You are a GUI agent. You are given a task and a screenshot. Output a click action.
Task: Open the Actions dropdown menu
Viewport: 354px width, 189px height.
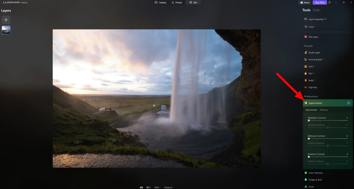tap(169, 187)
